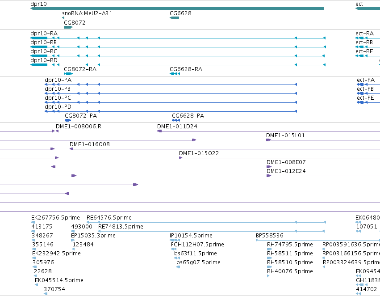
Task: Click EST EK267756.5prime
Action: tap(33, 222)
